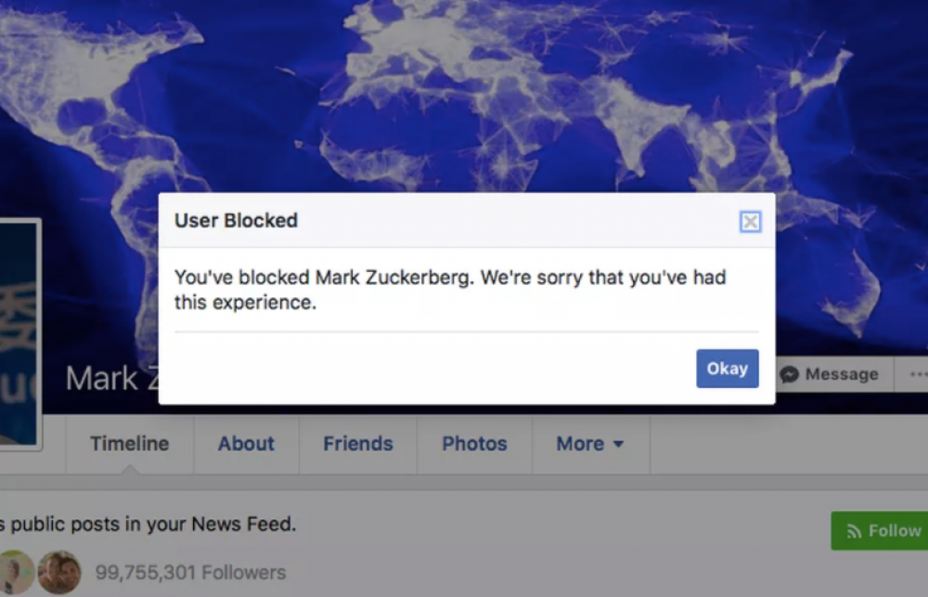Click the Okay button in the dialog
Viewport: 928px width, 597px height.
tap(728, 369)
